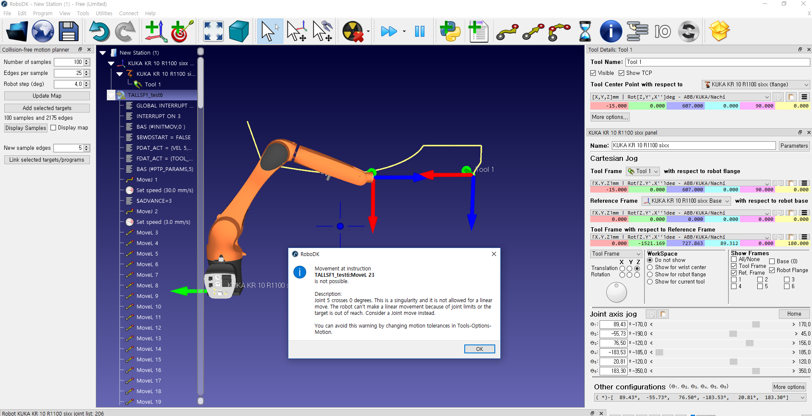Open the Program menu
The width and height of the screenshot is (812, 416).
[x=42, y=14]
